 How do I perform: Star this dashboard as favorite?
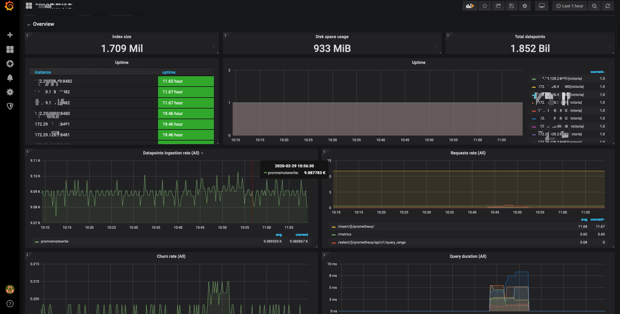pyautogui.click(x=485, y=6)
